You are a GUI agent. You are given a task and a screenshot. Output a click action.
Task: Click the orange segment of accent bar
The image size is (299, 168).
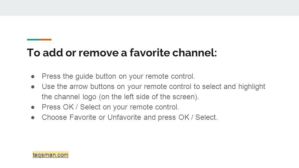coord(45,40)
